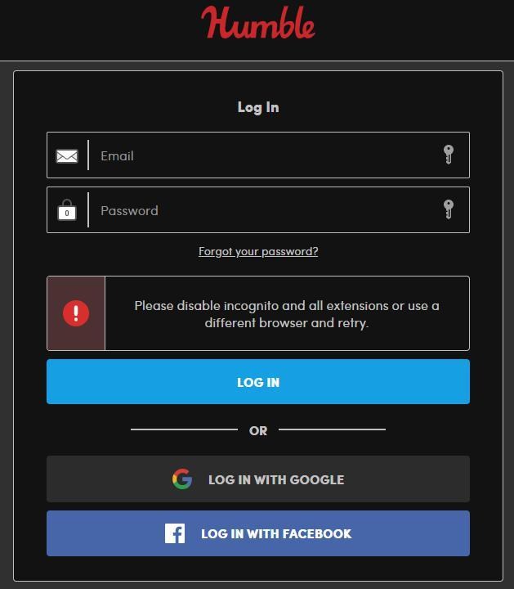Click the red exclamation warning icon
The height and width of the screenshot is (589, 514).
pos(76,312)
